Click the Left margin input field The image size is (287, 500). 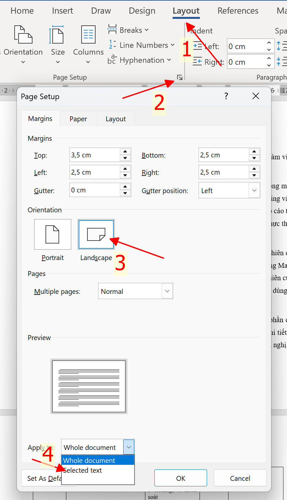pyautogui.click(x=94, y=172)
